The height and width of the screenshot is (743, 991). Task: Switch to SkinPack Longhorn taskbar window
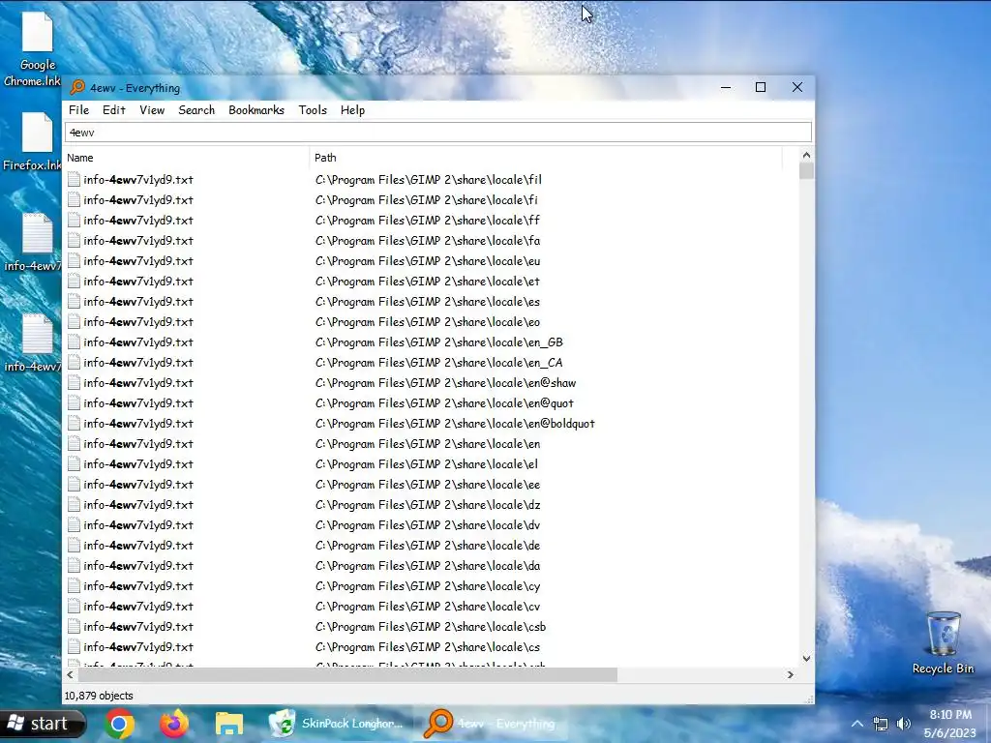click(x=336, y=724)
